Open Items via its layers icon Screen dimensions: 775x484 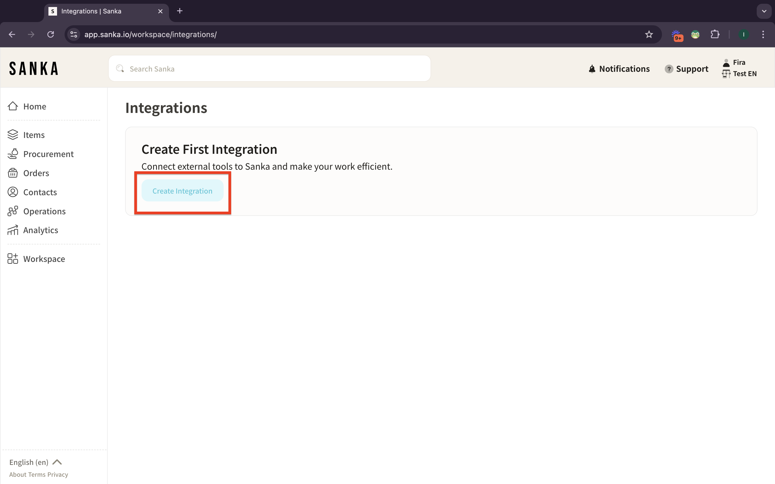click(x=13, y=135)
